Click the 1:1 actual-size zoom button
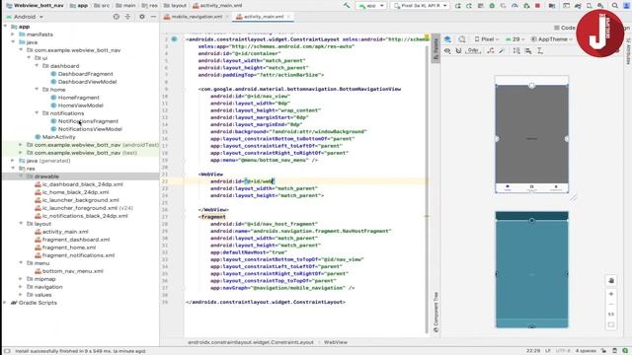 pyautogui.click(x=611, y=314)
